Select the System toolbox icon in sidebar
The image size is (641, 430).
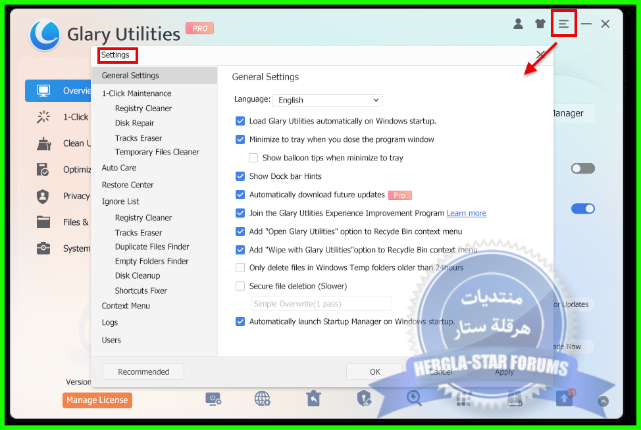(43, 249)
